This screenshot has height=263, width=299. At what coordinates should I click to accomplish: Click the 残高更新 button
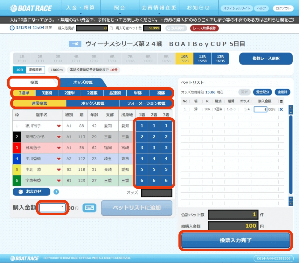(x=176, y=28)
